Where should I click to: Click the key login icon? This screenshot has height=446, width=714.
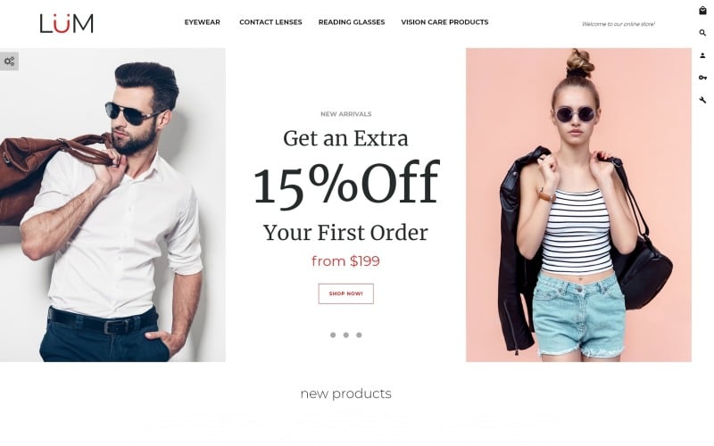pyautogui.click(x=702, y=78)
